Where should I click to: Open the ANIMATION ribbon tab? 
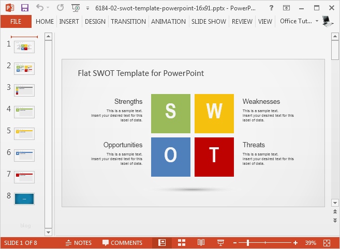coord(168,21)
